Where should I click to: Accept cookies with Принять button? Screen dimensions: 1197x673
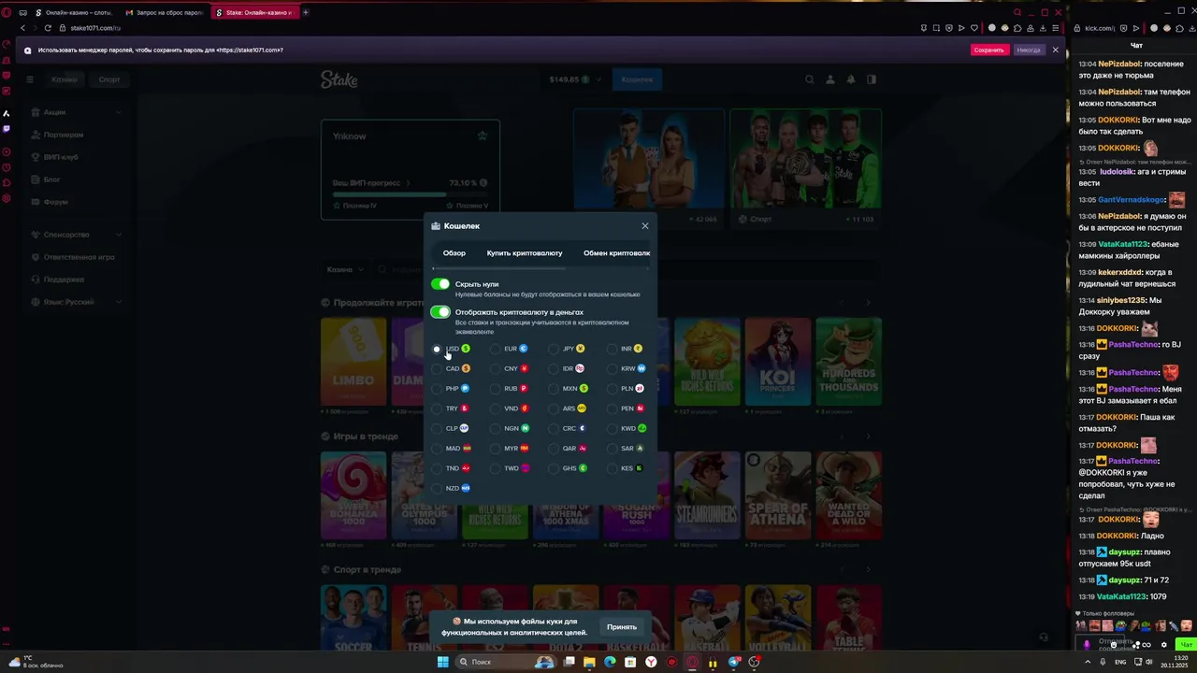click(x=621, y=627)
